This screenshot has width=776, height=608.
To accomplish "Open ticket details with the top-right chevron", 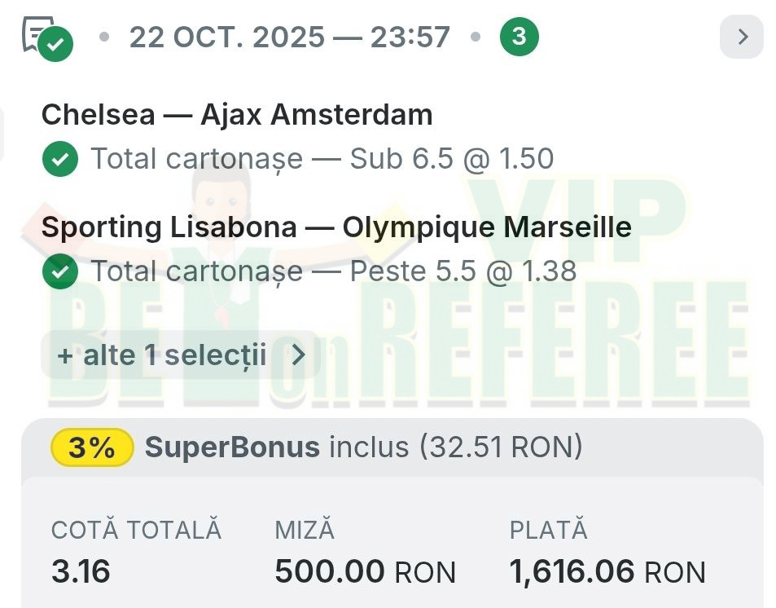I will (x=741, y=37).
